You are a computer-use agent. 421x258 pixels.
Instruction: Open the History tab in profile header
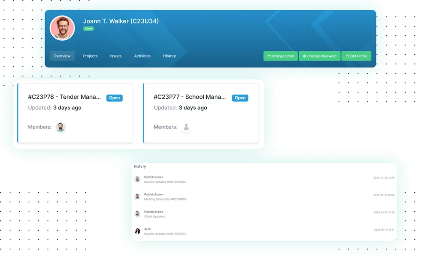click(169, 56)
